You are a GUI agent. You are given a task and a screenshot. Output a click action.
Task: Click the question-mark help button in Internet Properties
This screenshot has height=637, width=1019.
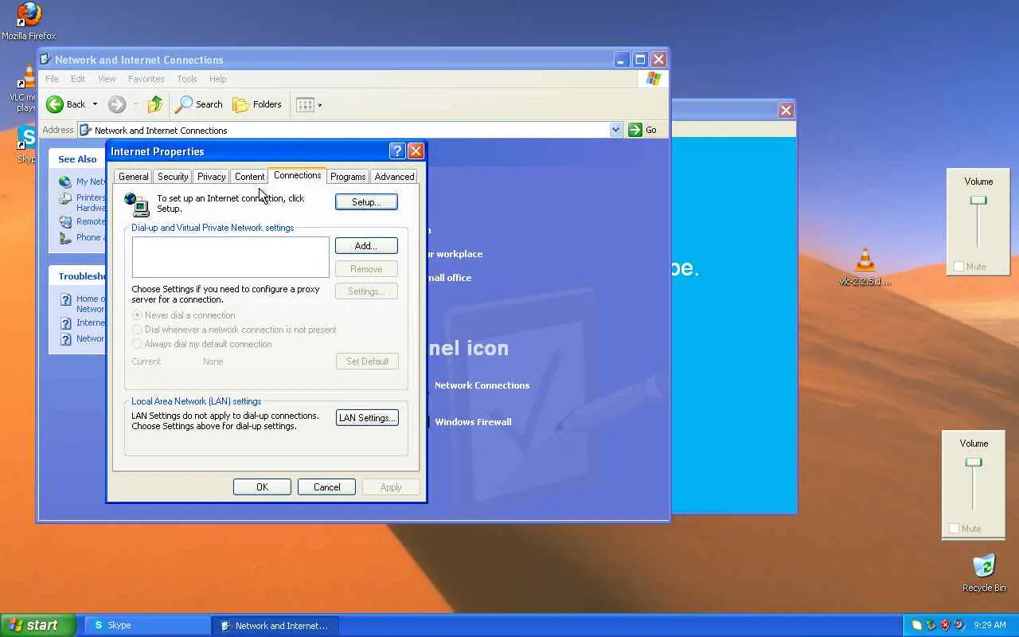[x=397, y=151]
